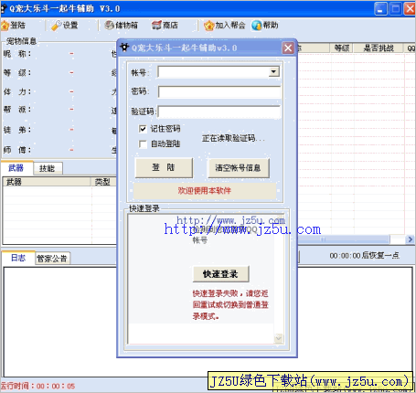The width and height of the screenshot is (416, 393).
Task: Expand the 帐号 account dropdown
Action: [x=273, y=72]
